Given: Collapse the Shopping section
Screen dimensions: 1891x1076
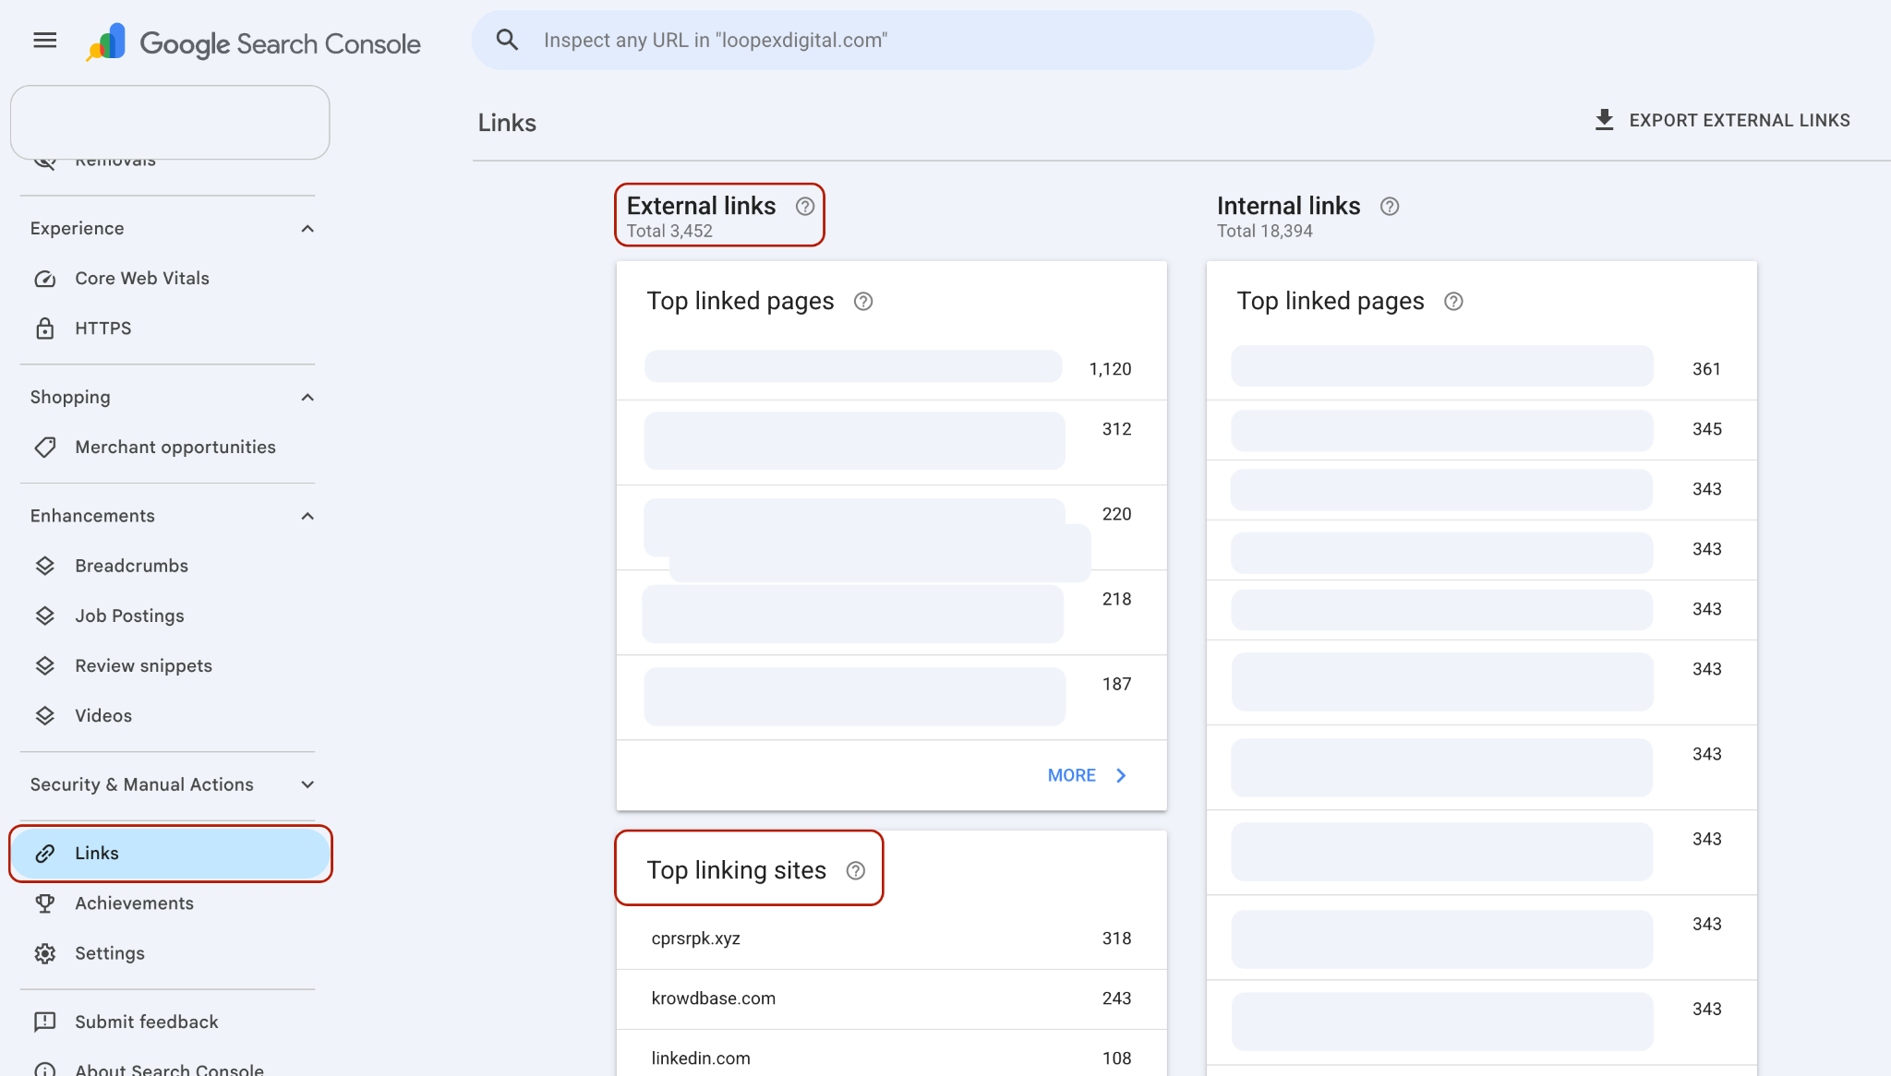Looking at the screenshot, I should pos(307,398).
